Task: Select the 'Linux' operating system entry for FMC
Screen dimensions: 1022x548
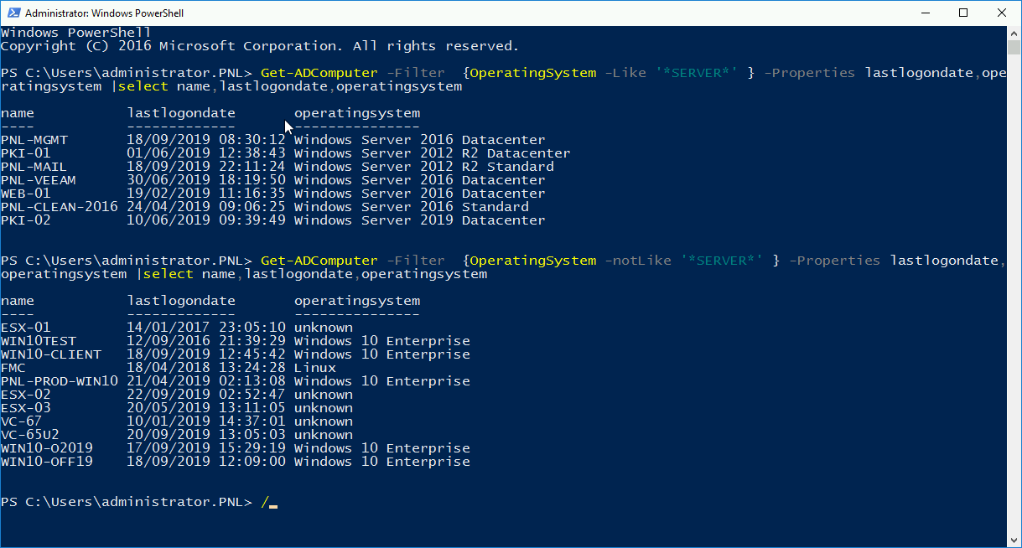Action: [x=316, y=367]
